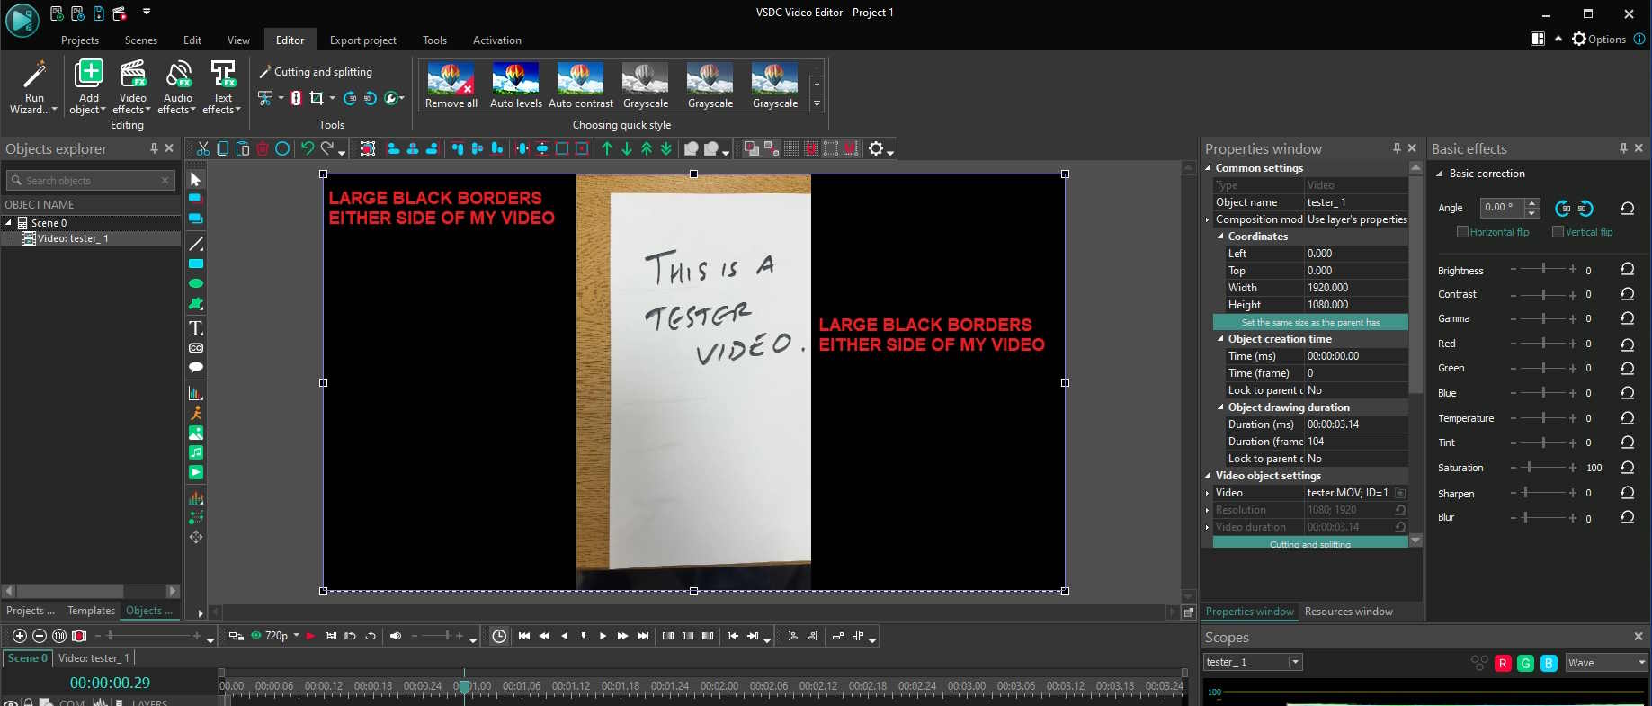Adjust the Brightness slider
The height and width of the screenshot is (706, 1652).
coord(1543,269)
